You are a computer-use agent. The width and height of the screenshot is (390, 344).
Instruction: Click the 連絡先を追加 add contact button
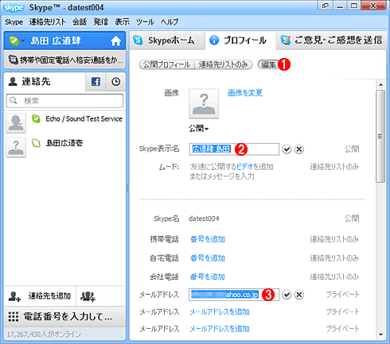(40, 296)
